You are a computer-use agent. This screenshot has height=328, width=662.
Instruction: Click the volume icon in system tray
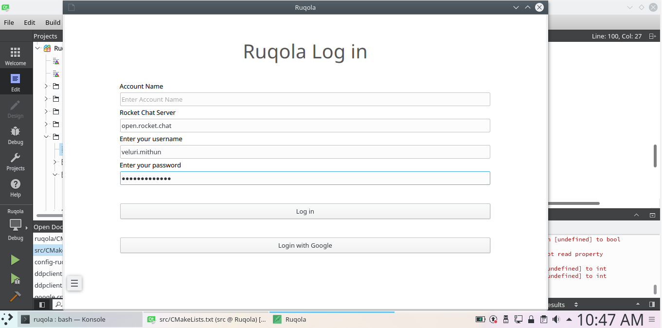pos(556,319)
